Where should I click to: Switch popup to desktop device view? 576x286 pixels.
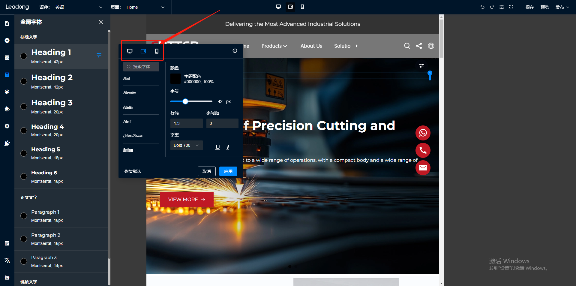click(130, 51)
